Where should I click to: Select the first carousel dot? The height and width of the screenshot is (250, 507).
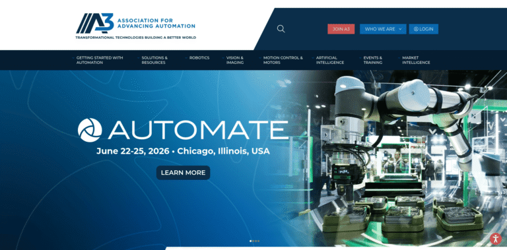click(251, 241)
